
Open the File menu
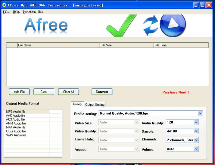pos(6,12)
